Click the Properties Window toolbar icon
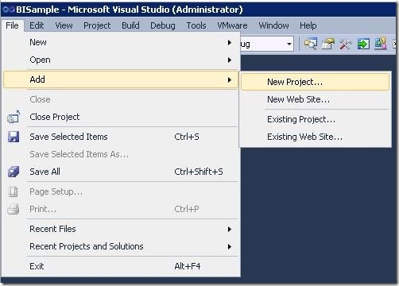 pos(328,44)
